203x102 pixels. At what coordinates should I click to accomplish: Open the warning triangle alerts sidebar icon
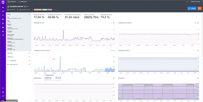click(3, 27)
